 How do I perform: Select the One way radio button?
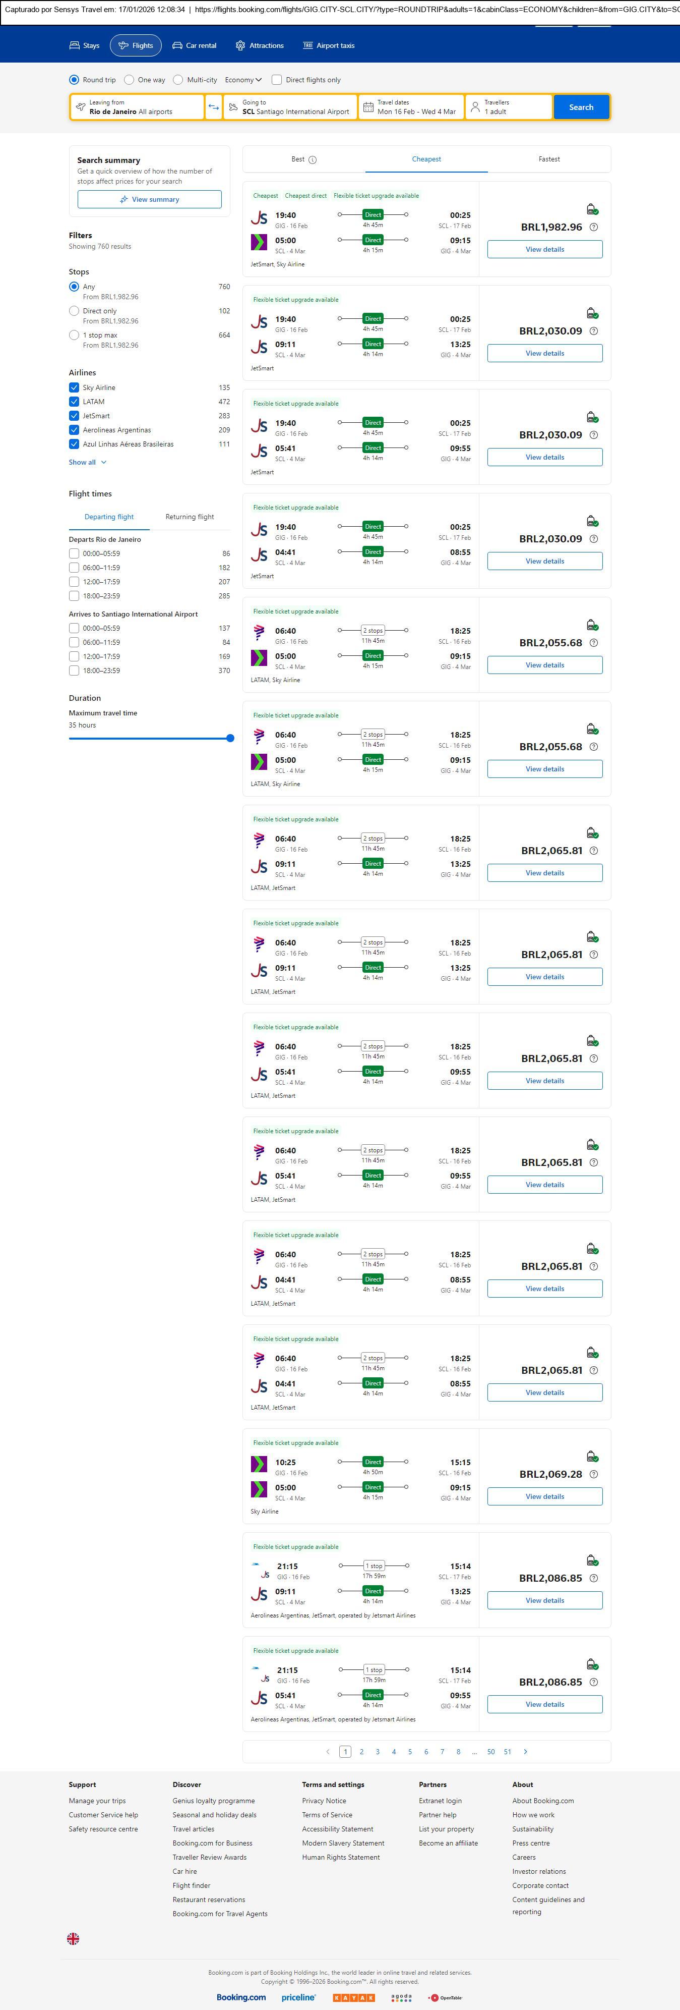coord(130,80)
